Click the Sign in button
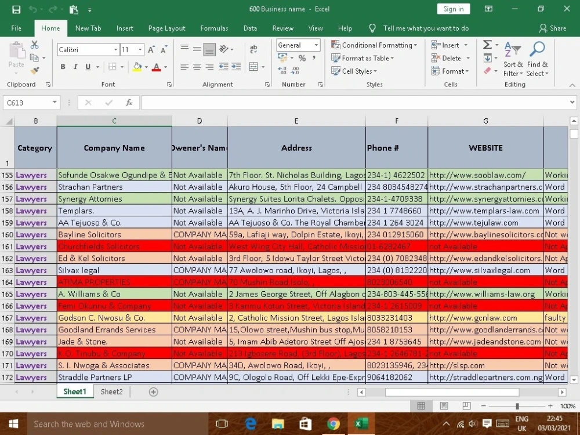This screenshot has width=580, height=435. [454, 9]
